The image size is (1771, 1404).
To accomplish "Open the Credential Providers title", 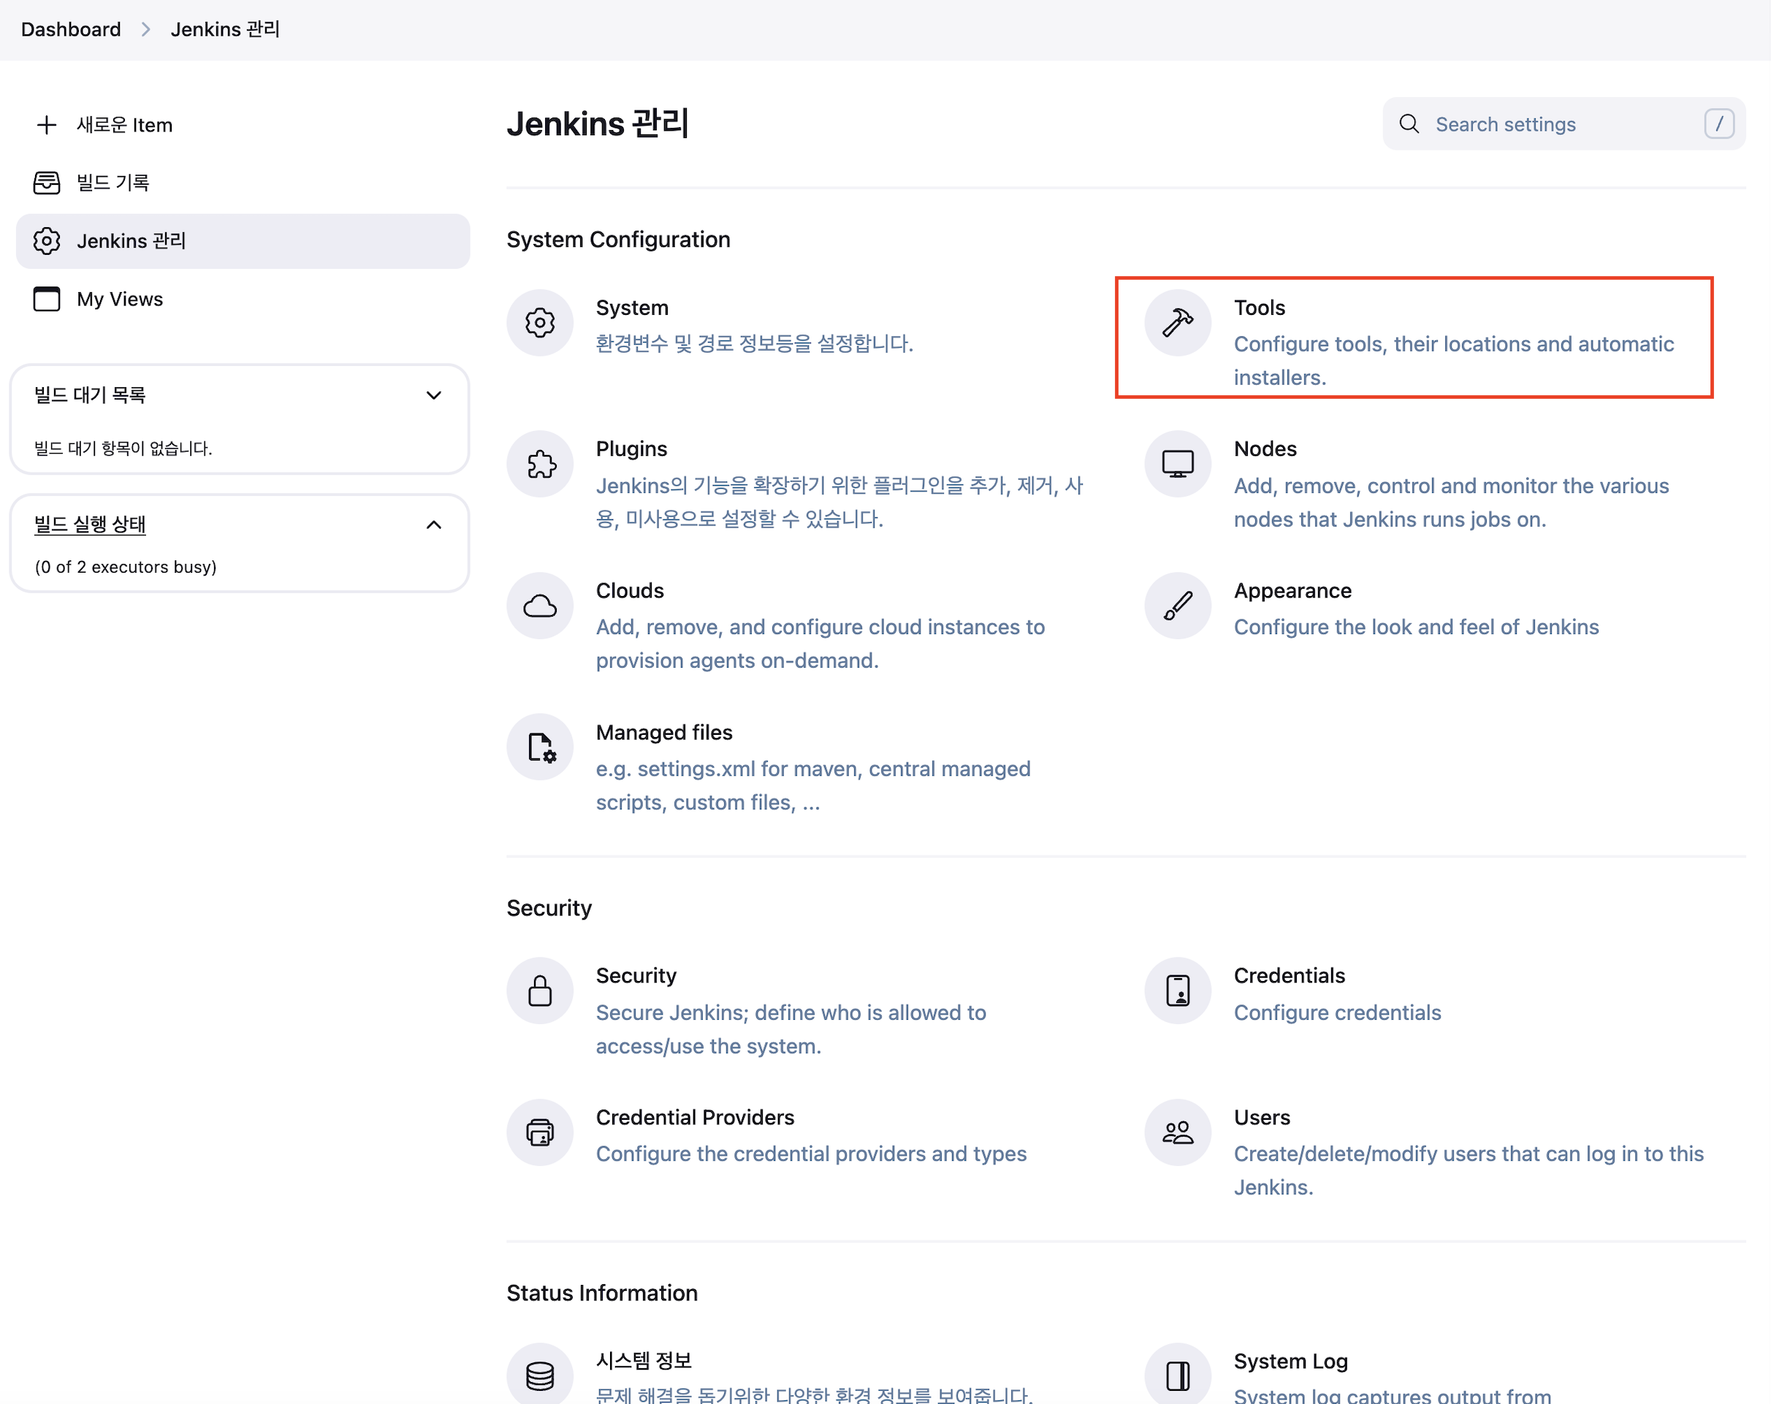I will point(695,1117).
